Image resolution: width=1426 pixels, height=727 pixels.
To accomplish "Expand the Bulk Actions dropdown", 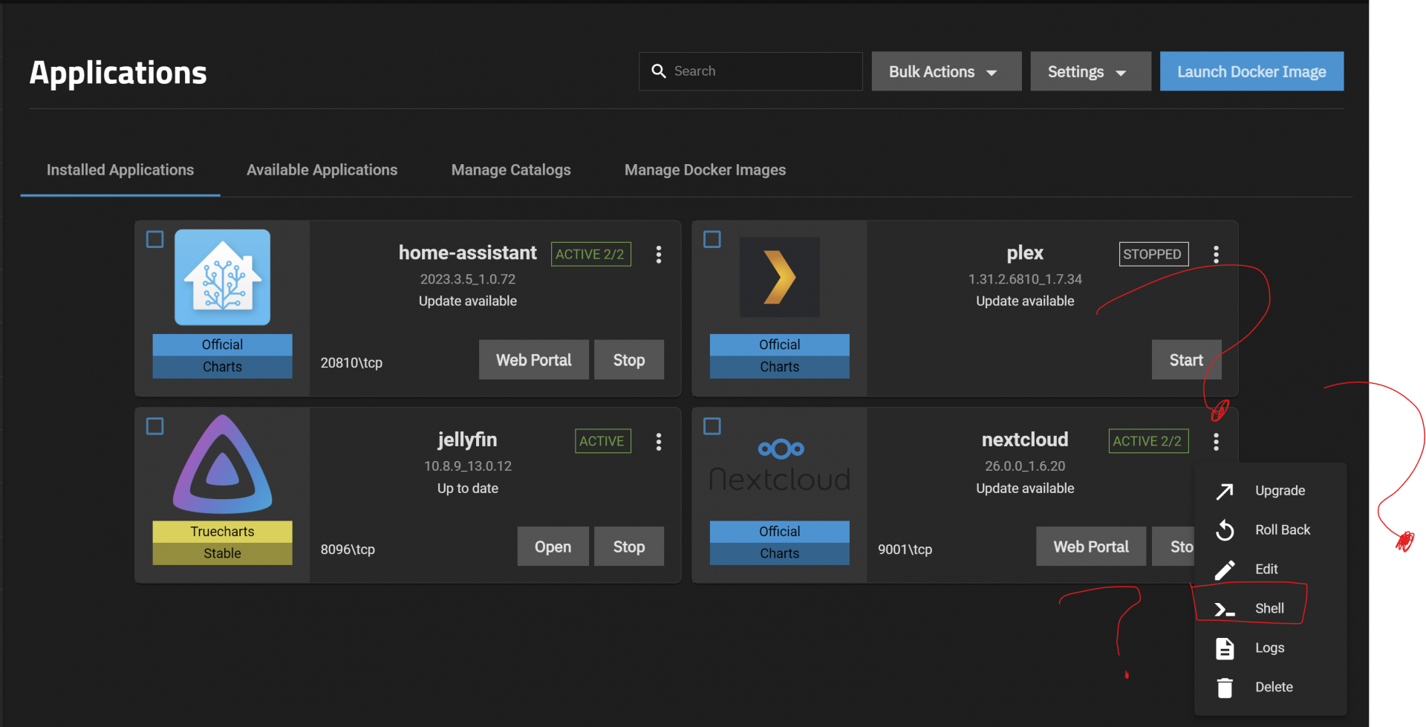I will pyautogui.click(x=946, y=71).
